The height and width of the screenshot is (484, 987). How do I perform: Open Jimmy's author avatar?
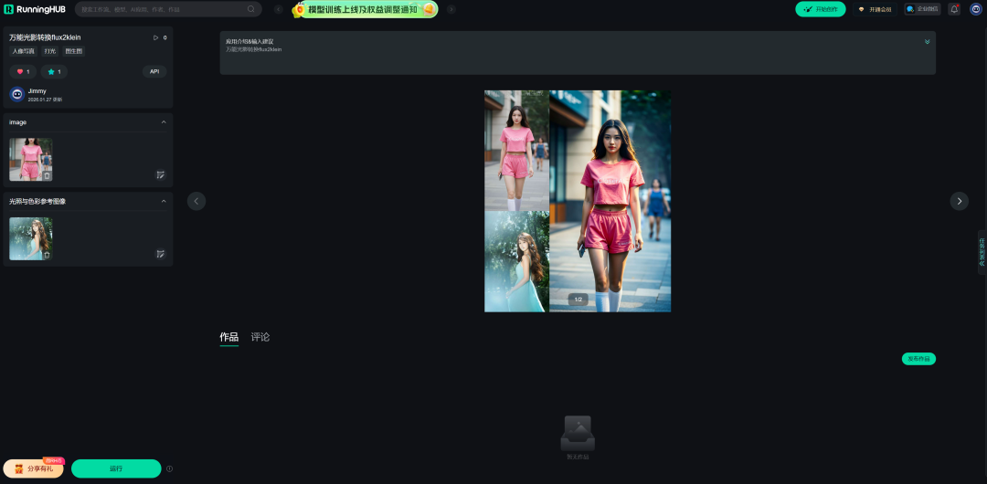(x=17, y=94)
